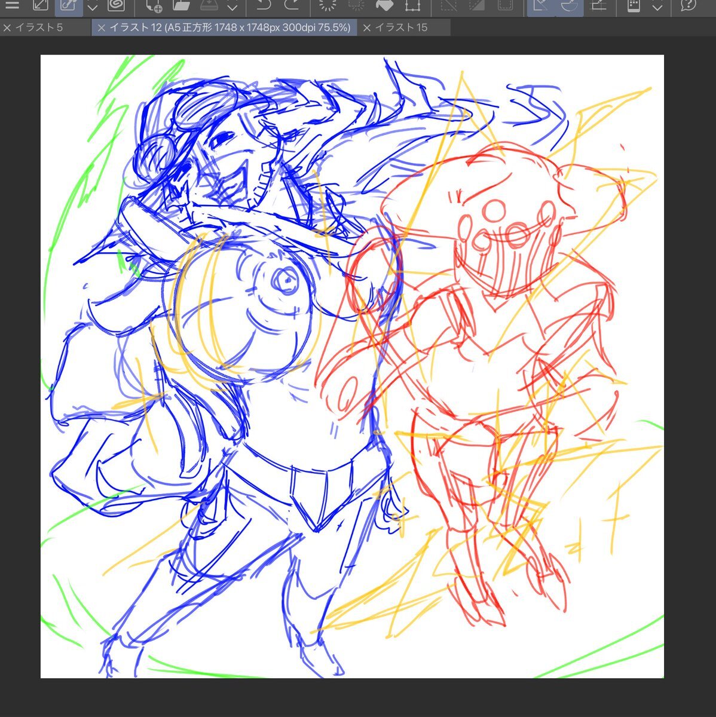Viewport: 716px width, 717px height.
Task: Fill with the paint bucket icon
Action: (384, 5)
